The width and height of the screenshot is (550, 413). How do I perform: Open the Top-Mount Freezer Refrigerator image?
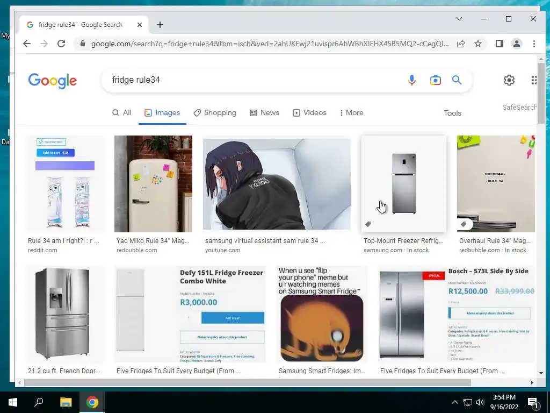click(x=404, y=184)
